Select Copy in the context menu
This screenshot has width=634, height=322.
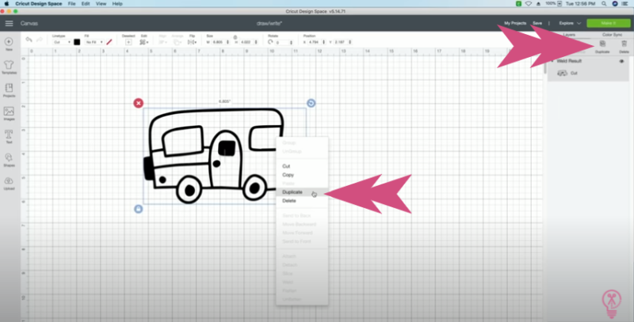click(287, 174)
